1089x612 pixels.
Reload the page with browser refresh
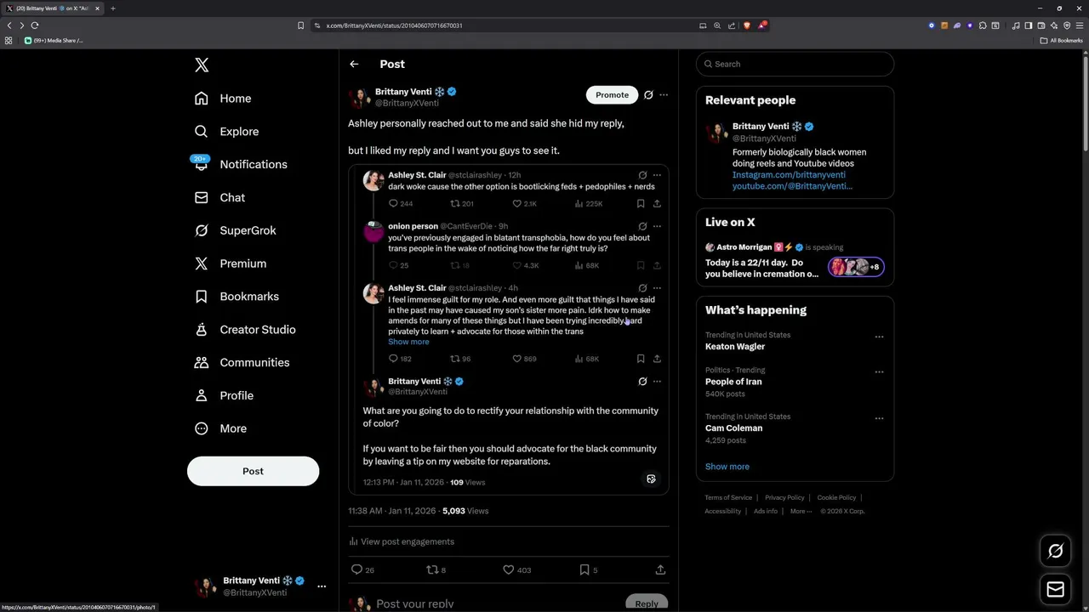[x=35, y=25]
